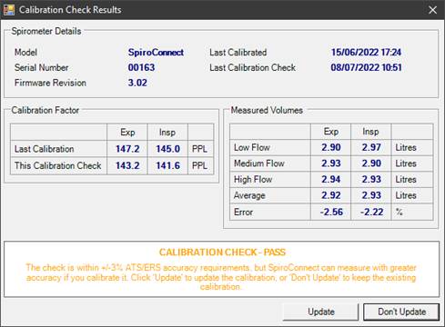Click High Flow Exp value 2.94
This screenshot has height=327, width=445.
coord(331,179)
